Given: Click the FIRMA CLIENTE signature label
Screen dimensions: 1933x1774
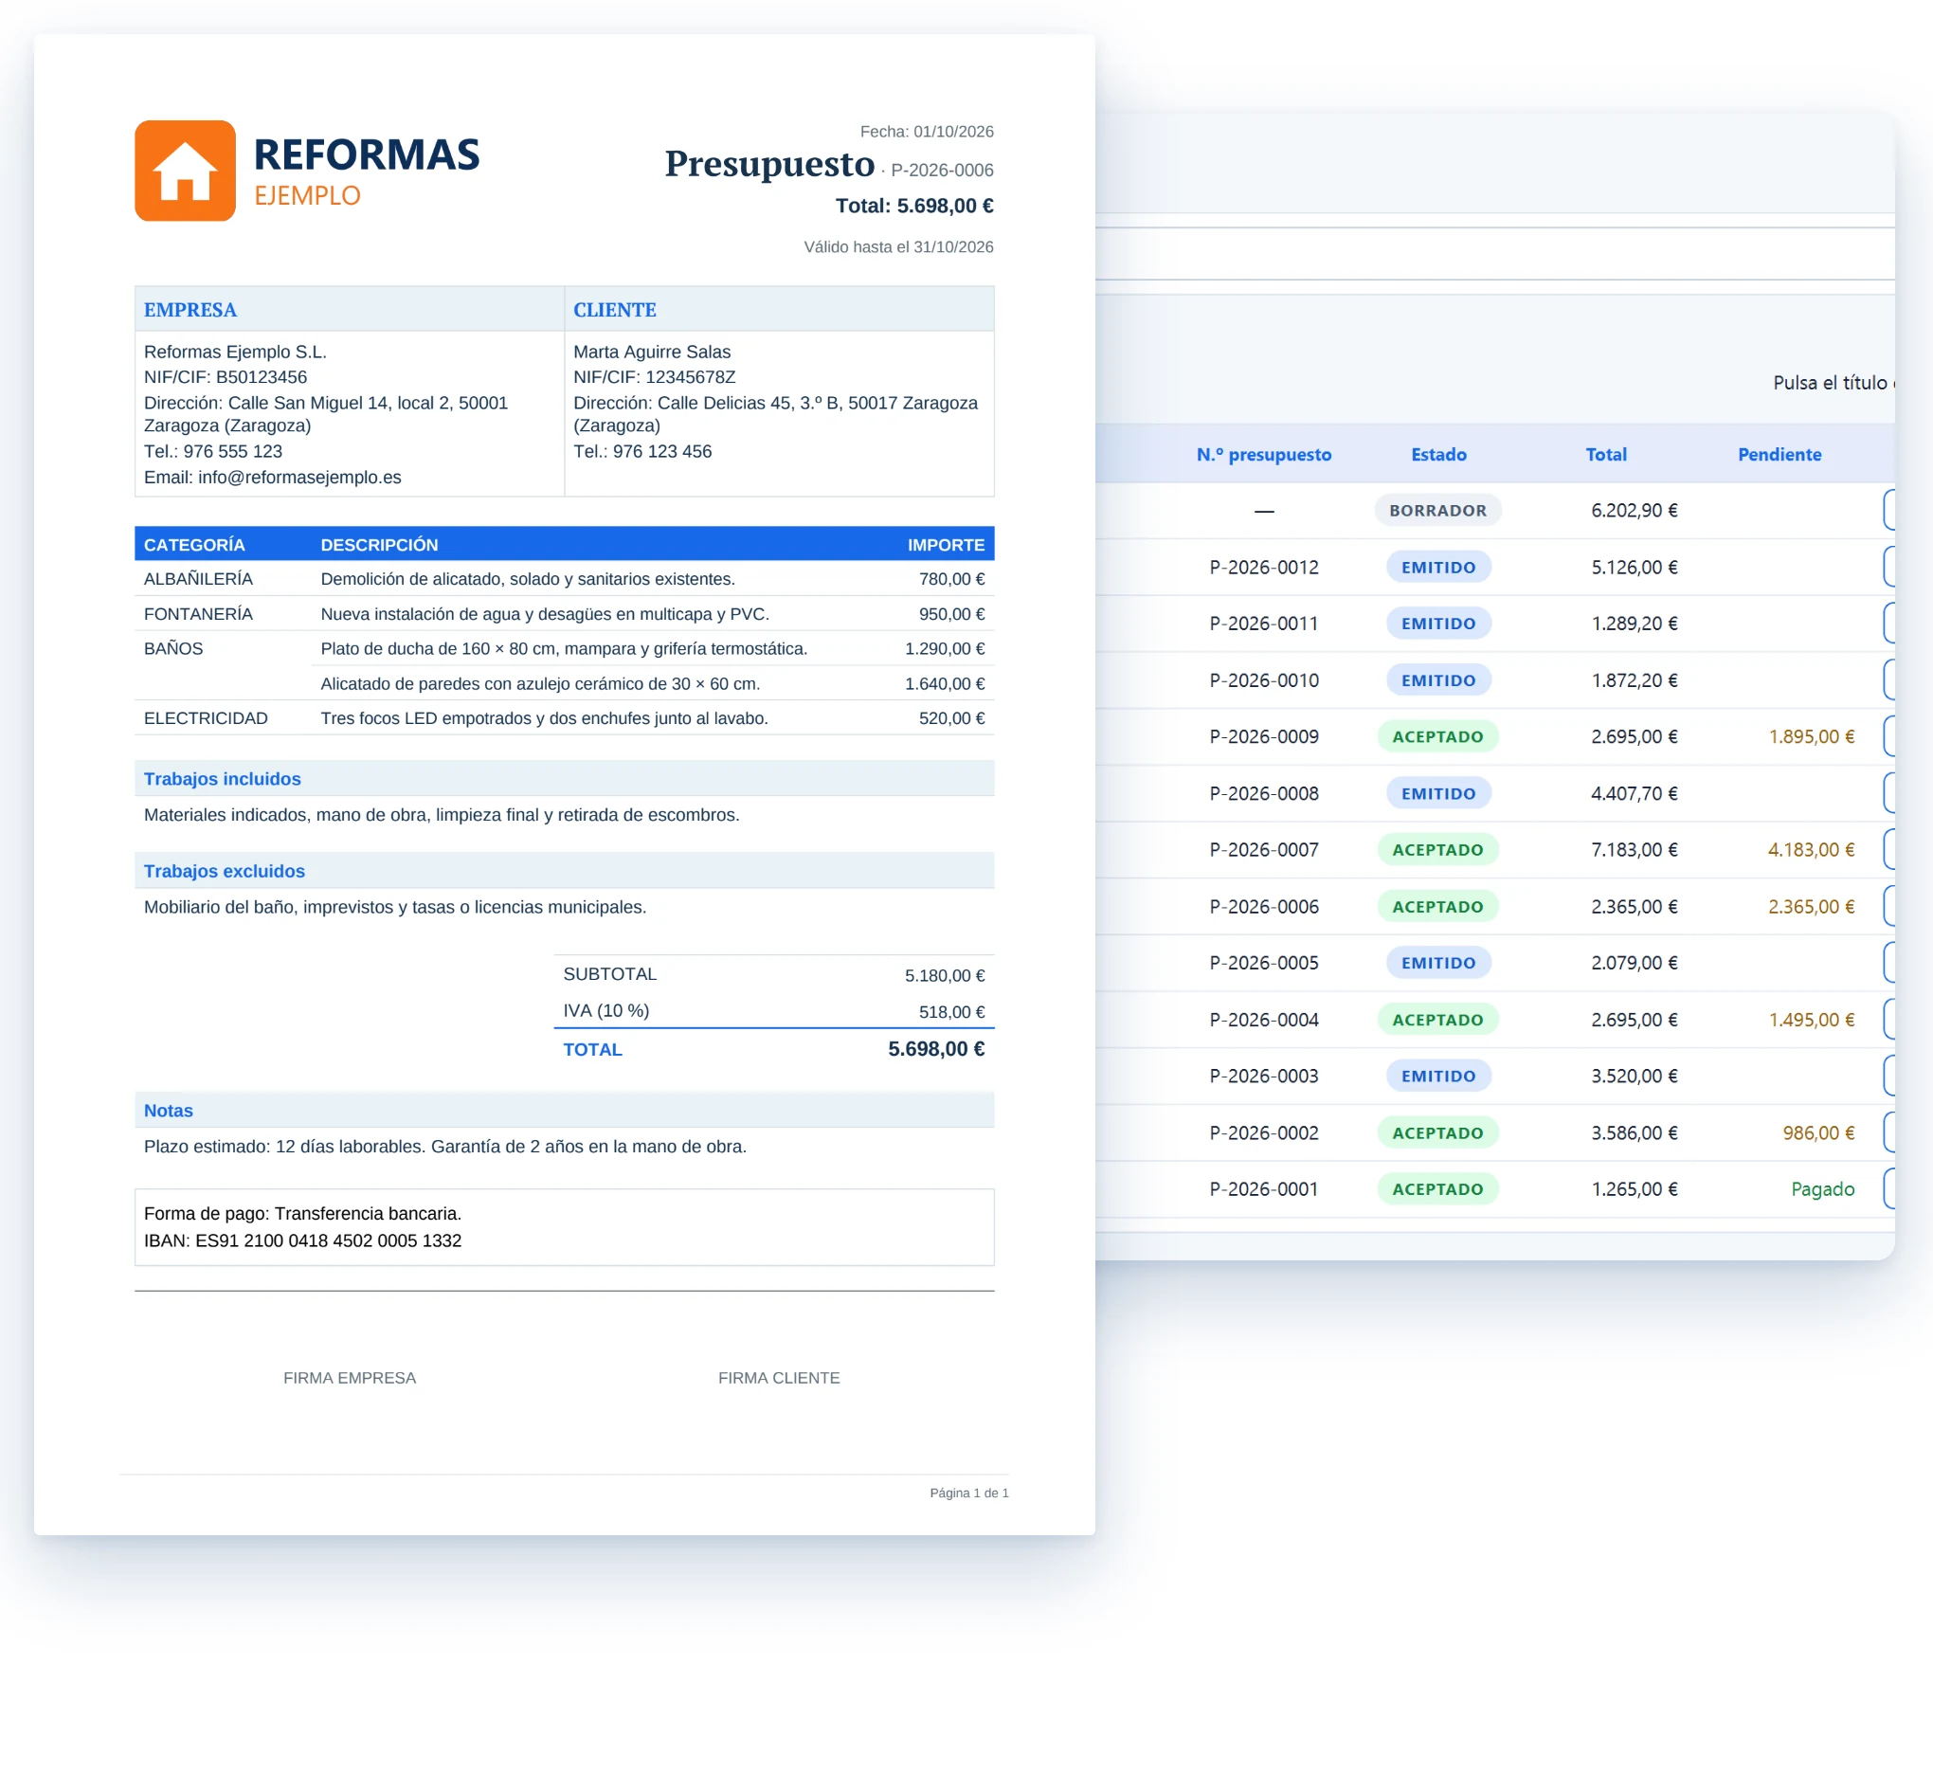Looking at the screenshot, I should (x=778, y=1378).
